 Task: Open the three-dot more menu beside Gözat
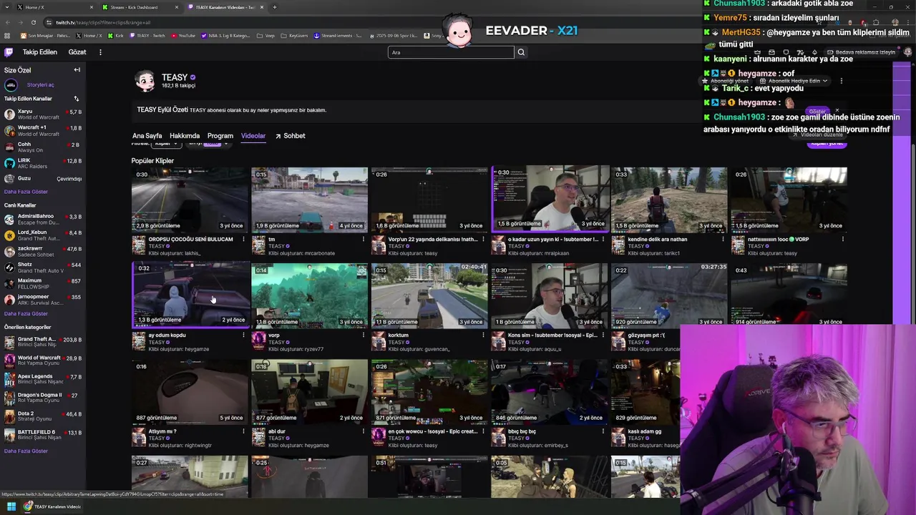pyautogui.click(x=100, y=52)
